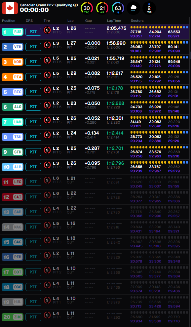Click ALB lap time 1:12.796
The width and height of the screenshot is (191, 327).
coord(115,163)
